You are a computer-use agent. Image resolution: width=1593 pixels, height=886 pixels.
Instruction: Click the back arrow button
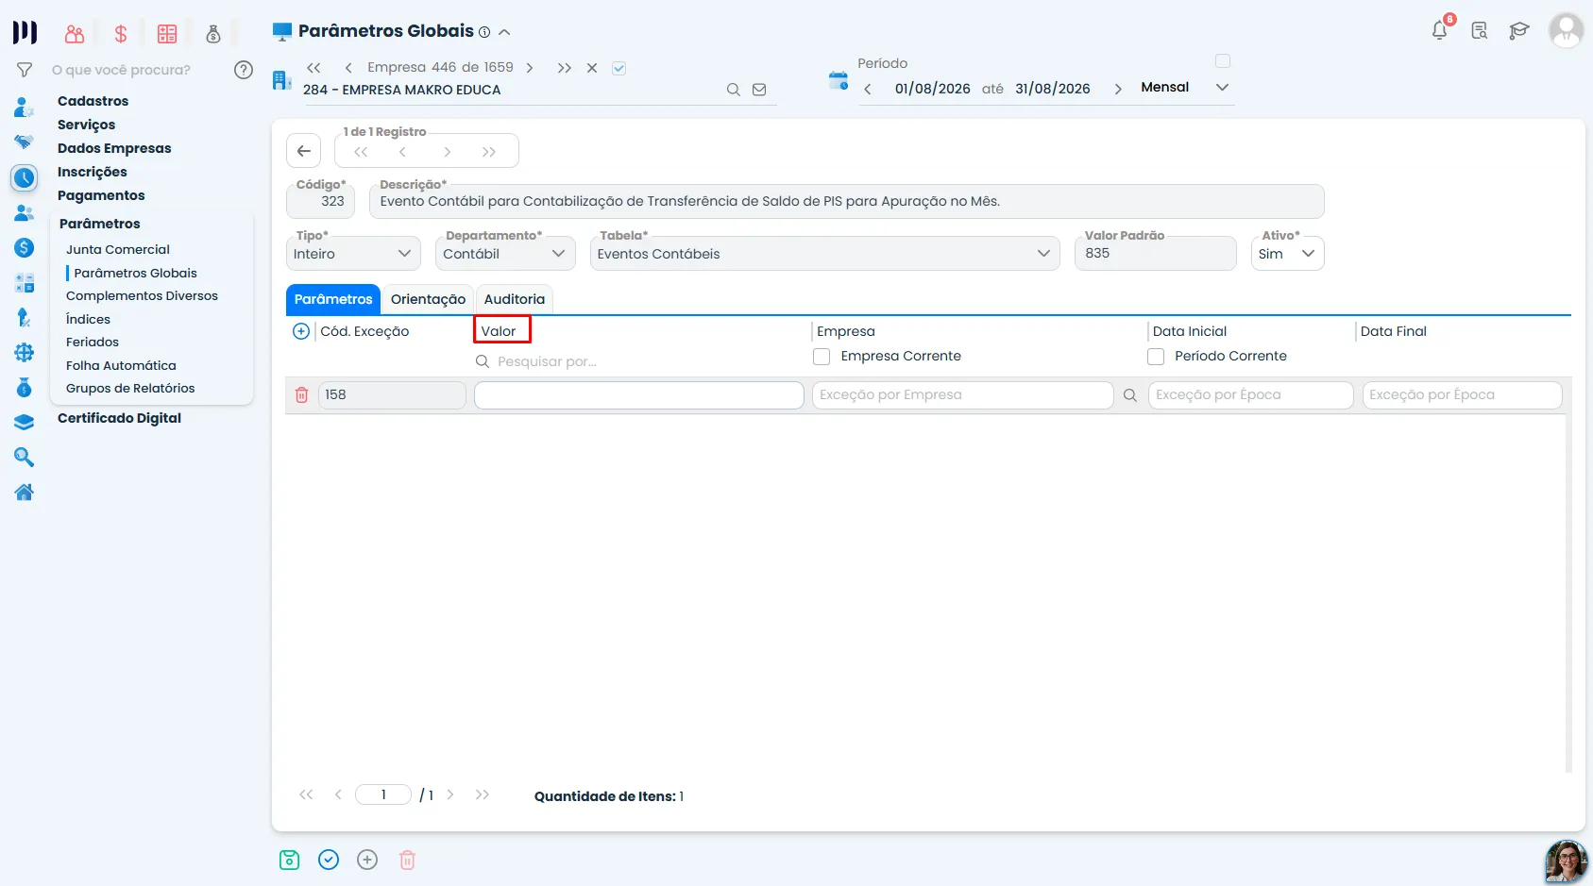(x=304, y=151)
